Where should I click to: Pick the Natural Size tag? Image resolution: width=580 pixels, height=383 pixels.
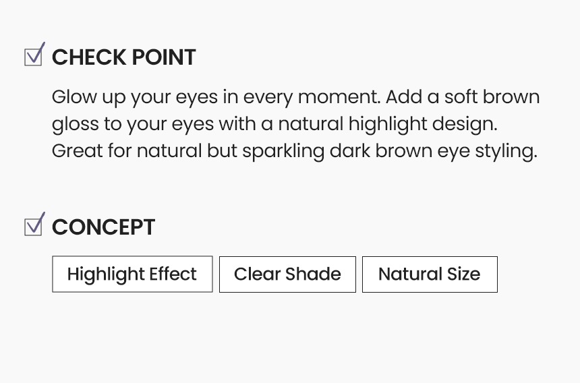430,274
